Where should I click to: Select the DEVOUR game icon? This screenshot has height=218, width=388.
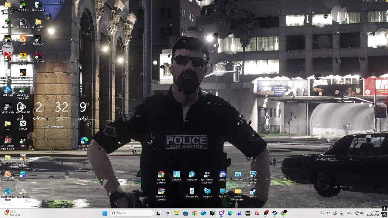23,75
